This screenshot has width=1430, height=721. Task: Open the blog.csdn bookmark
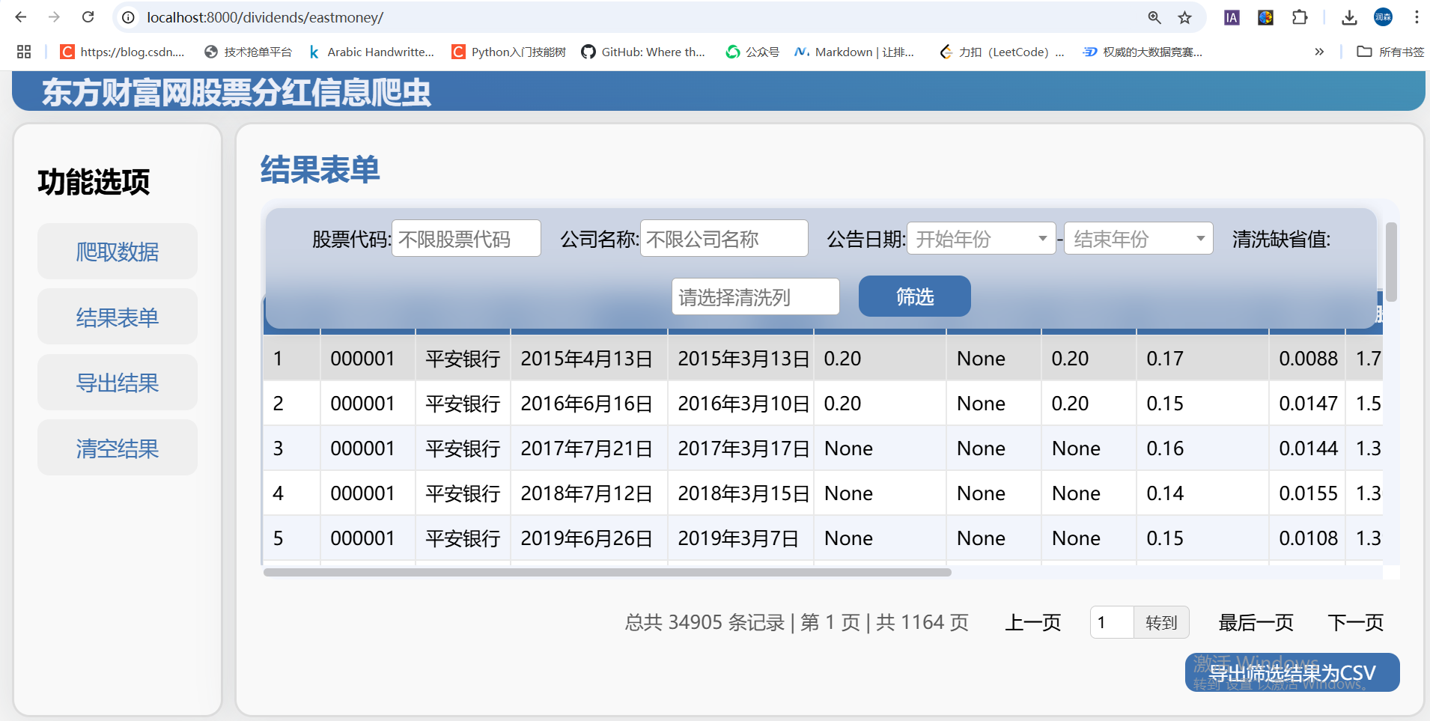pos(123,52)
